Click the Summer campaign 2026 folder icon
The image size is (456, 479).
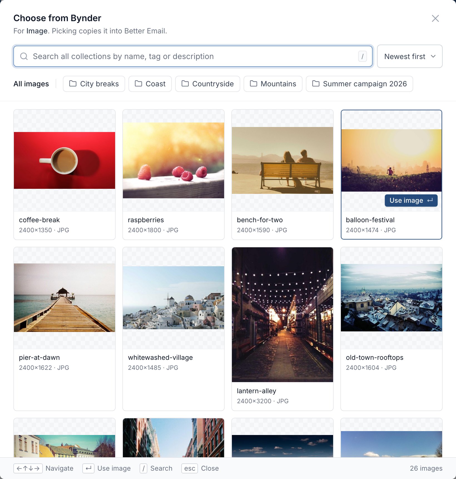pos(316,84)
